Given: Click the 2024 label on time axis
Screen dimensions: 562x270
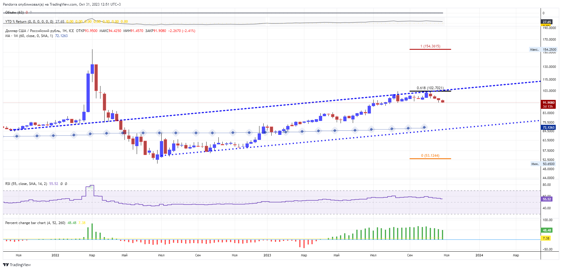Looking at the screenshot, I should point(479,255).
